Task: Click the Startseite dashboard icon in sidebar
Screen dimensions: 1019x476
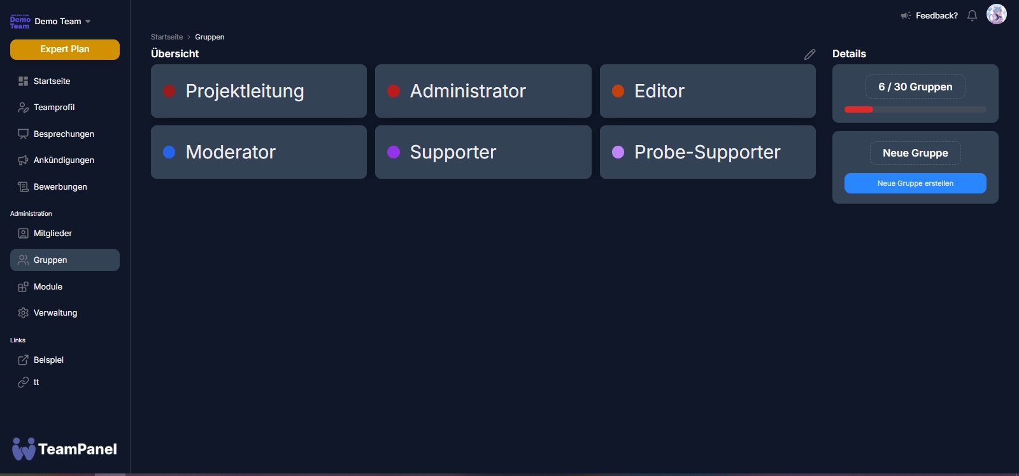Action: (x=23, y=81)
